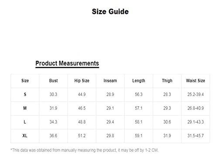The height and width of the screenshot is (160, 218).
Task: Click the M size row label
Action: click(x=25, y=108)
